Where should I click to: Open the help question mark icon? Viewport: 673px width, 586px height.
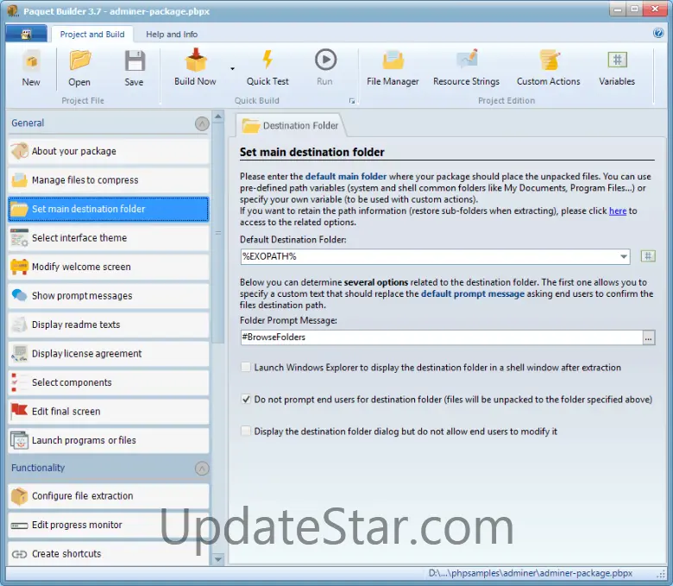tap(658, 33)
